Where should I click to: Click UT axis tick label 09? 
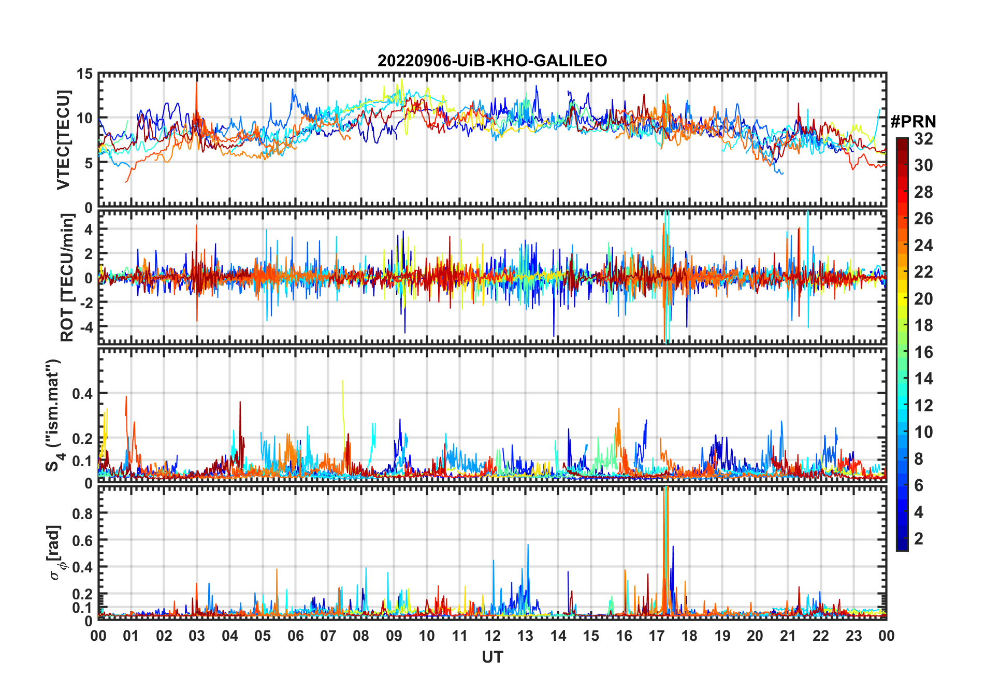pos(394,636)
